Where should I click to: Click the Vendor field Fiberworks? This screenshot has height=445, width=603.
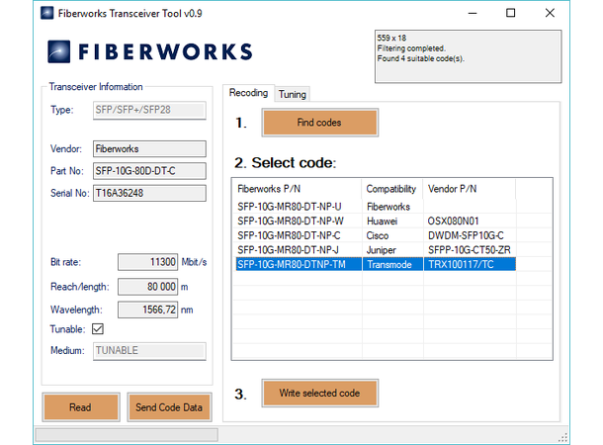(x=149, y=149)
